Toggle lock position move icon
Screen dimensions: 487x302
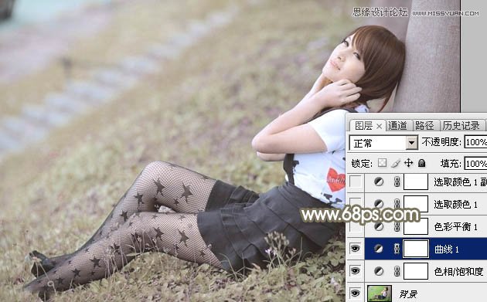click(x=408, y=163)
